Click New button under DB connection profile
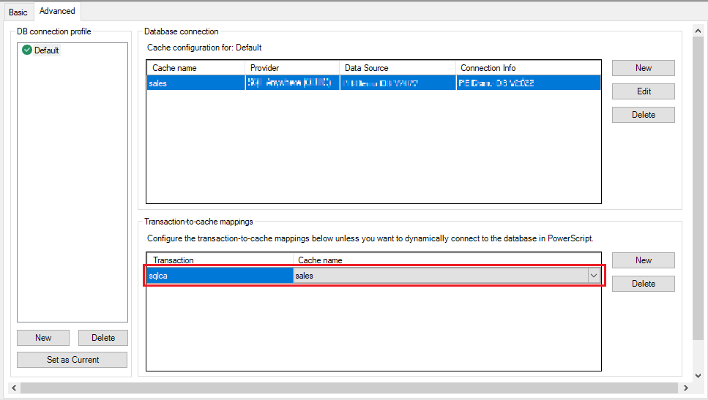Image resolution: width=708 pixels, height=400 pixels. [43, 338]
